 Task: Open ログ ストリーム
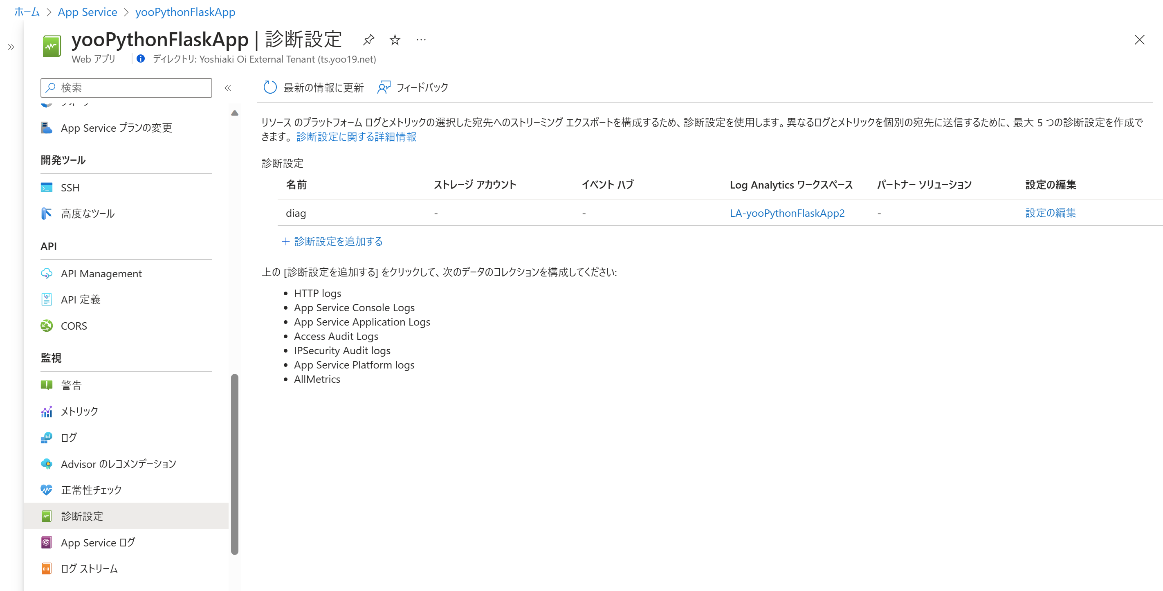pyautogui.click(x=89, y=569)
